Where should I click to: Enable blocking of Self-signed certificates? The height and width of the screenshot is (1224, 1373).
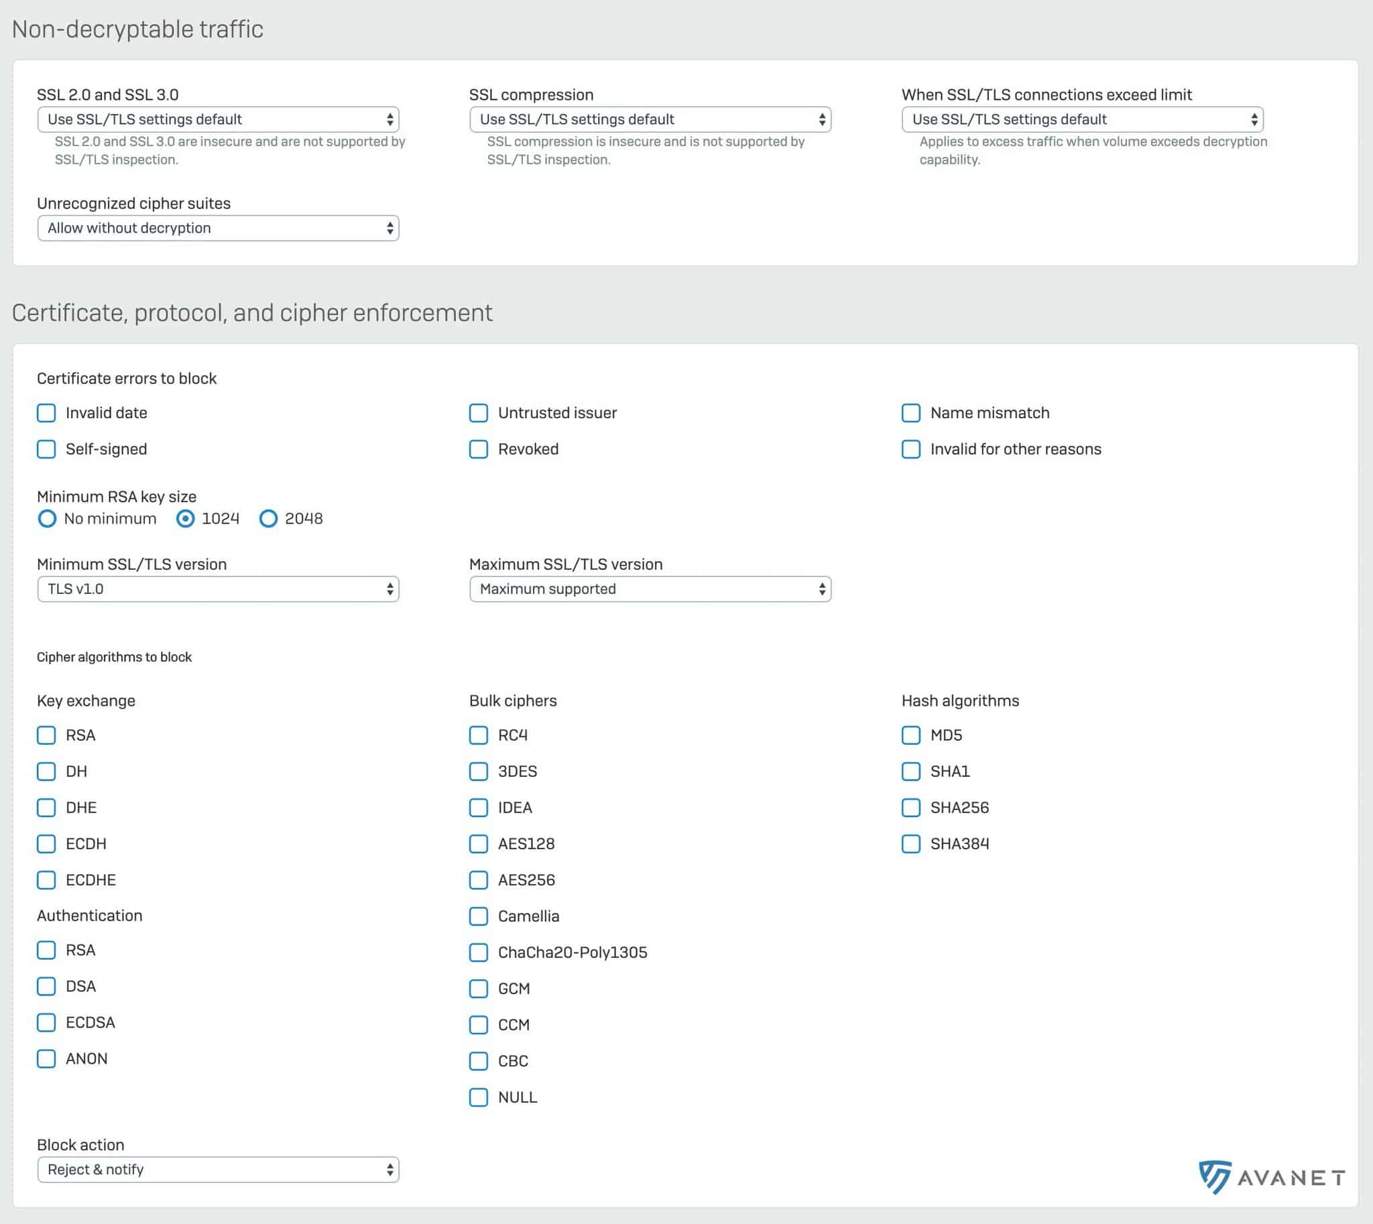pos(46,449)
